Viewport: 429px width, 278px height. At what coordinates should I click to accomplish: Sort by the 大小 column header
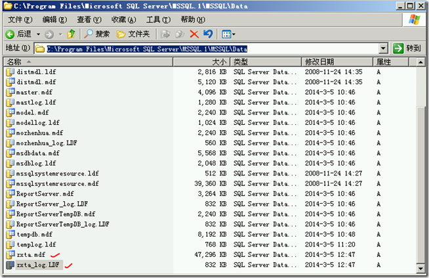pyautogui.click(x=201, y=62)
